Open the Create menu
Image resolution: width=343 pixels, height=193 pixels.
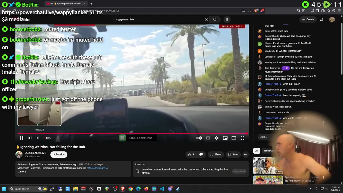coord(308,19)
